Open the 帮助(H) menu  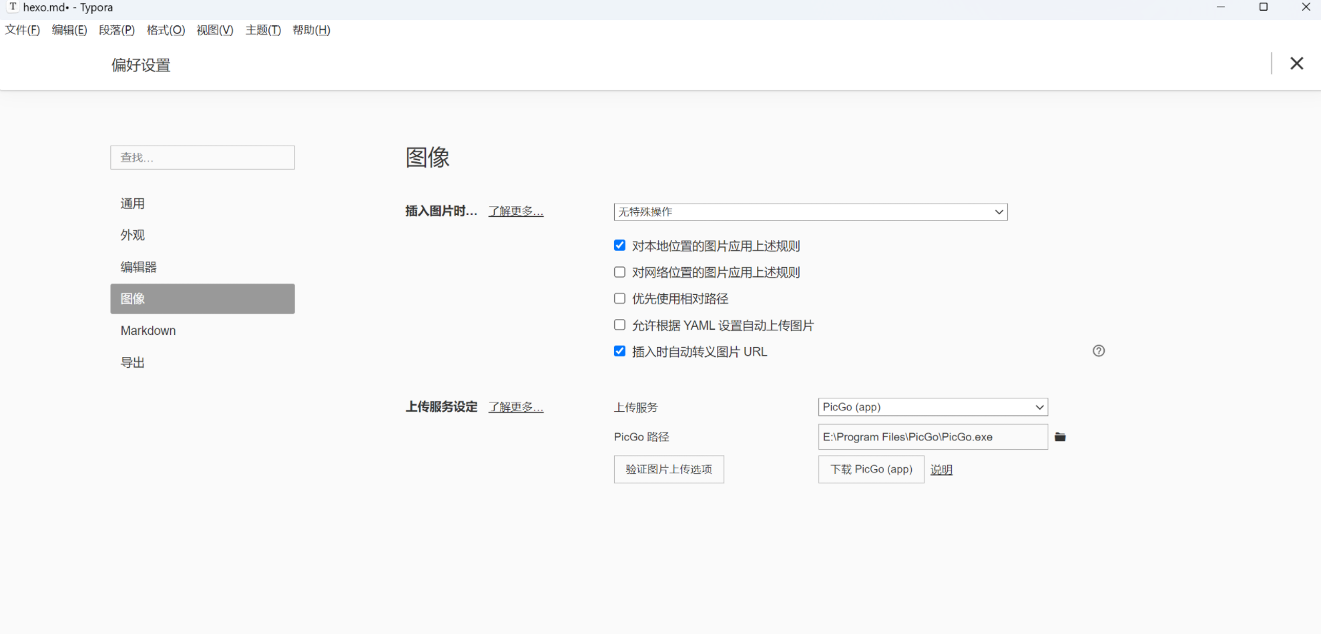pyautogui.click(x=311, y=30)
